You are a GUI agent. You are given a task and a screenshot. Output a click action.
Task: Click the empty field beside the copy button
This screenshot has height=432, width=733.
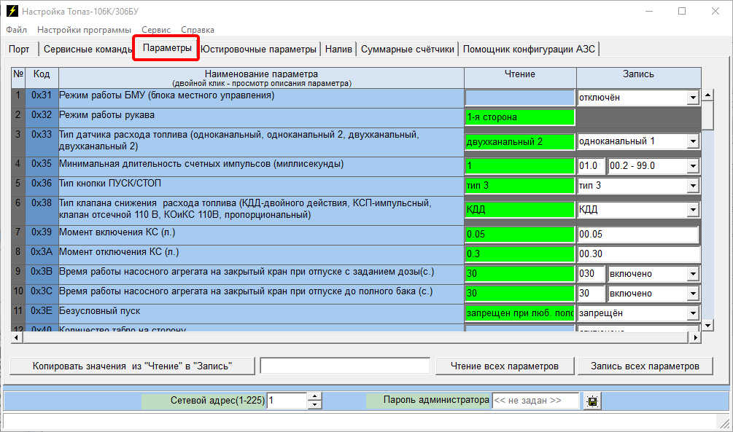click(x=345, y=366)
